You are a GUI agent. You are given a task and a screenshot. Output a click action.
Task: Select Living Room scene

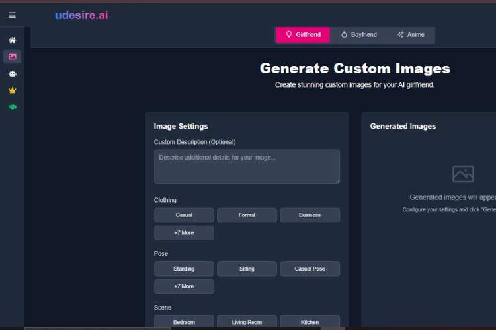pyautogui.click(x=247, y=322)
